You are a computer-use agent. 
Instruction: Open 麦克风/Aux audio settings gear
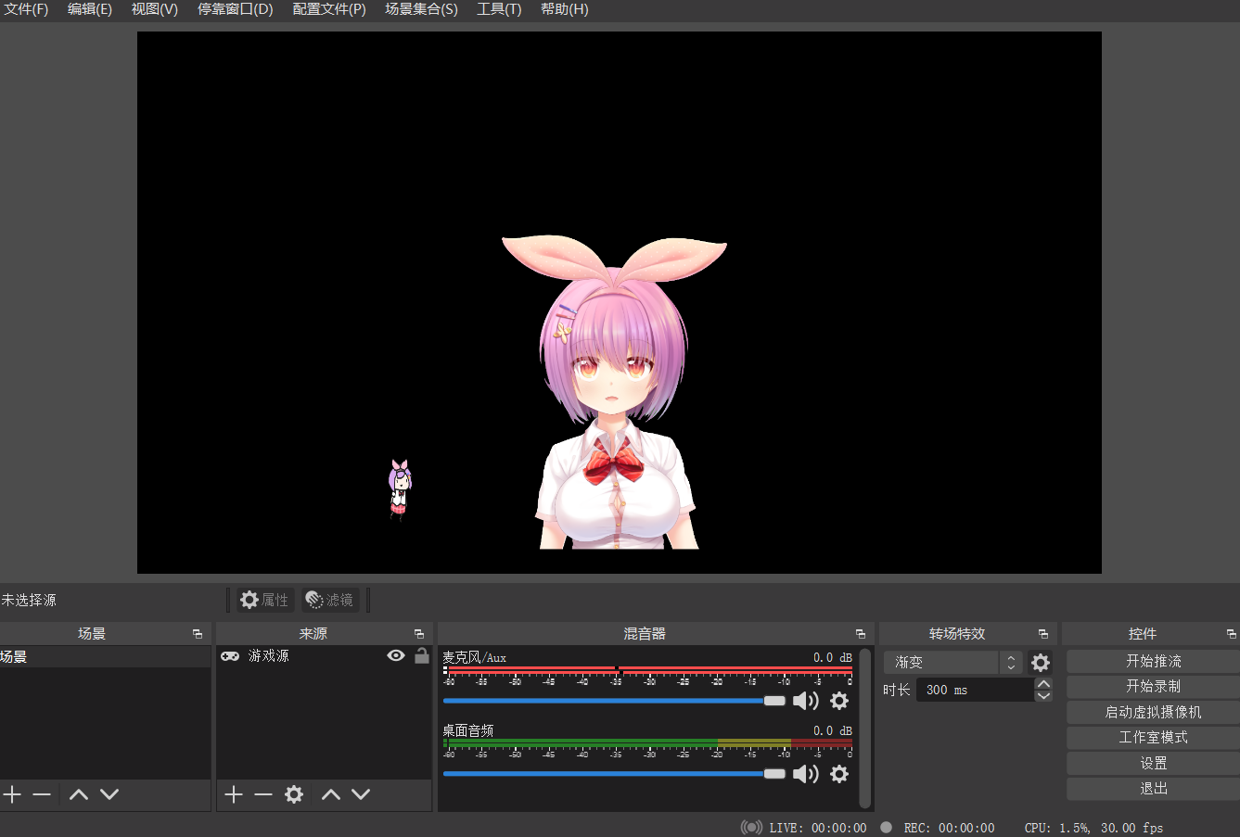[x=839, y=701]
